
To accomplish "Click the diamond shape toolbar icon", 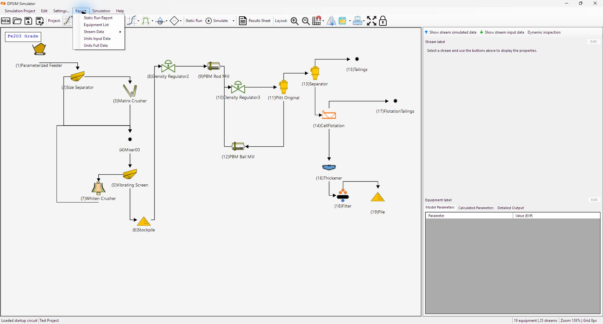I will [x=174, y=21].
